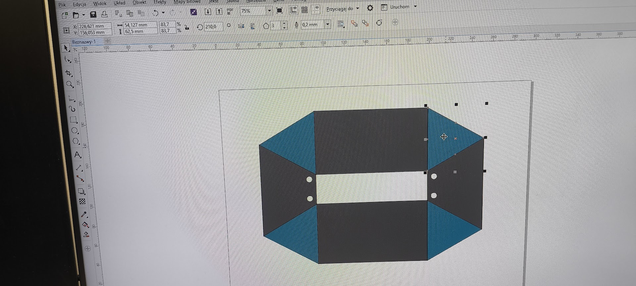Save the document with floppy icon
Viewport: 636px width, 286px height.
click(93, 14)
